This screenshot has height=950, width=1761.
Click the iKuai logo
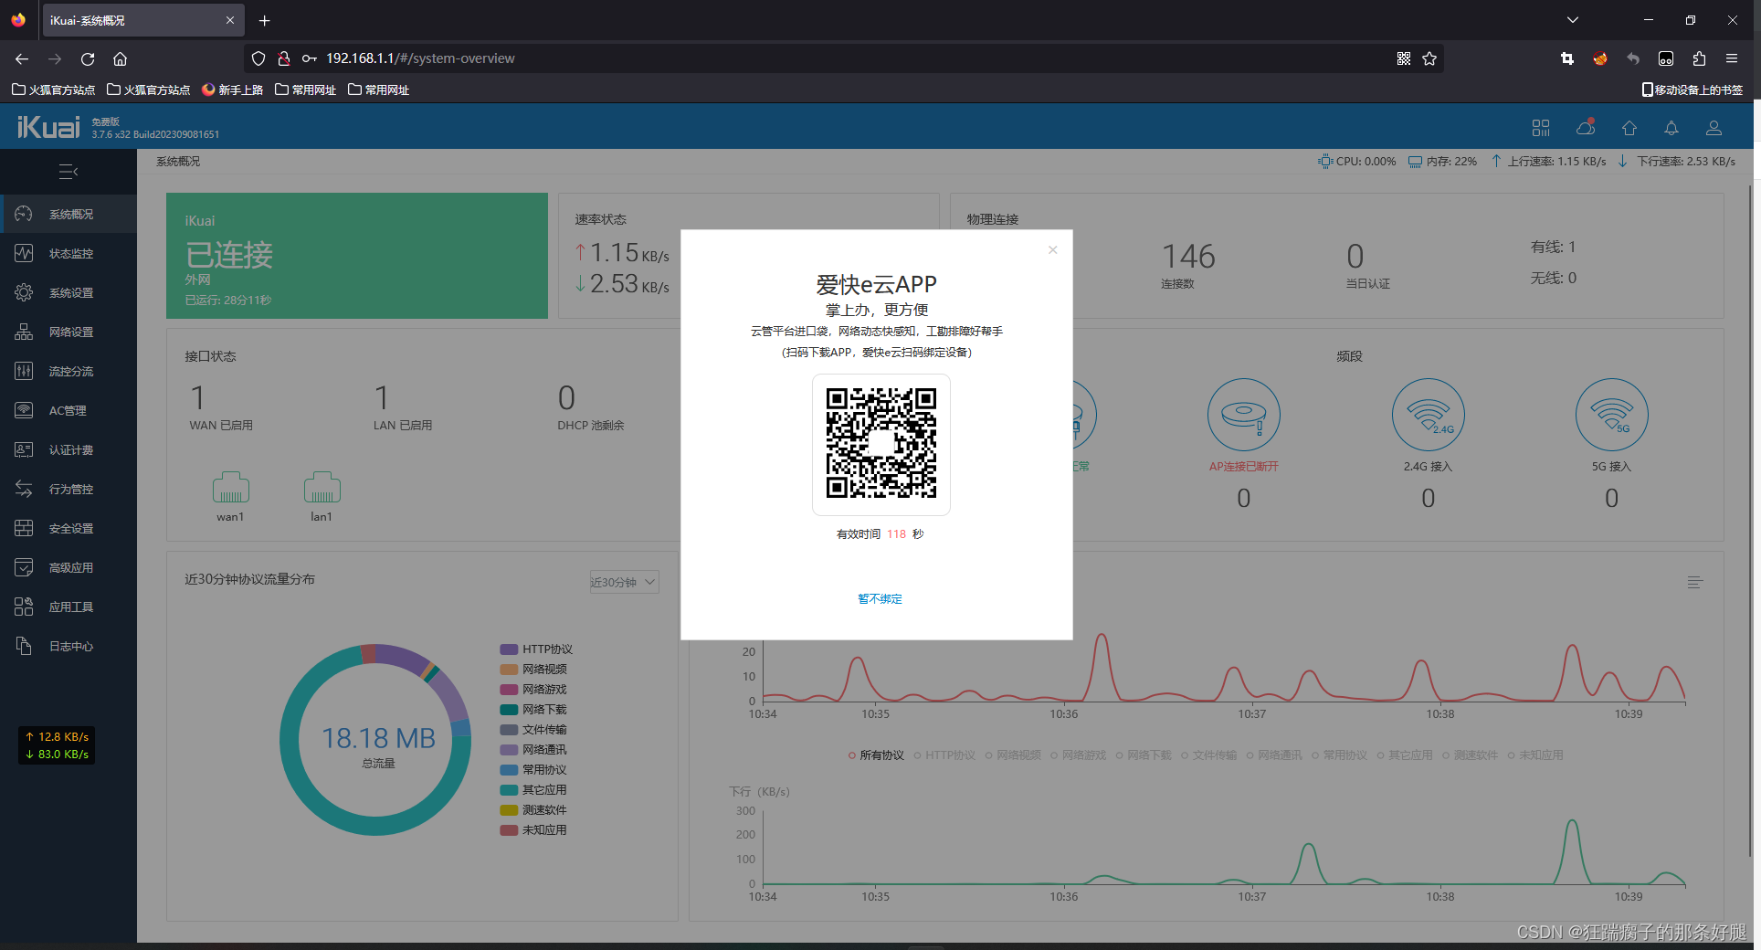coord(48,127)
